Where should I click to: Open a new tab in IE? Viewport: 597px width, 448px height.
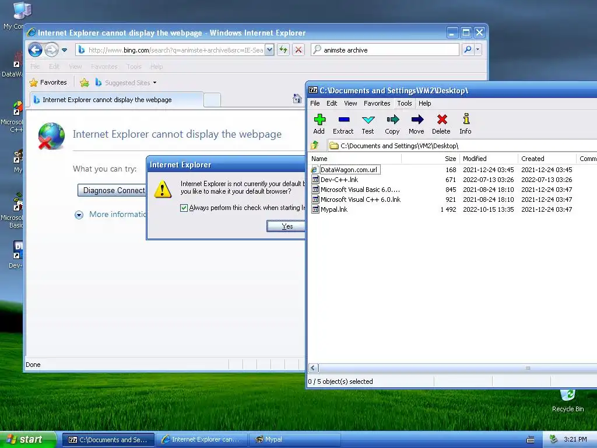coord(212,100)
